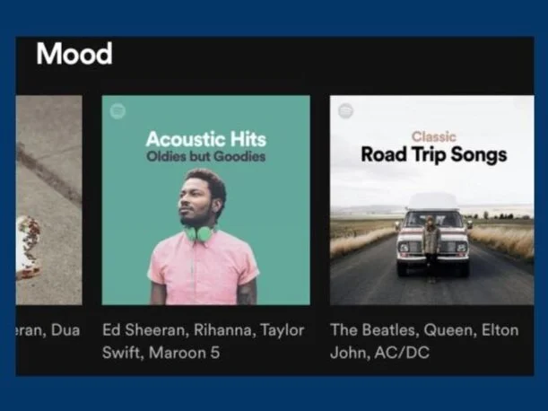Click the 'Oldies but Goodies' subtitle
This screenshot has height=411, width=548.
click(206, 156)
